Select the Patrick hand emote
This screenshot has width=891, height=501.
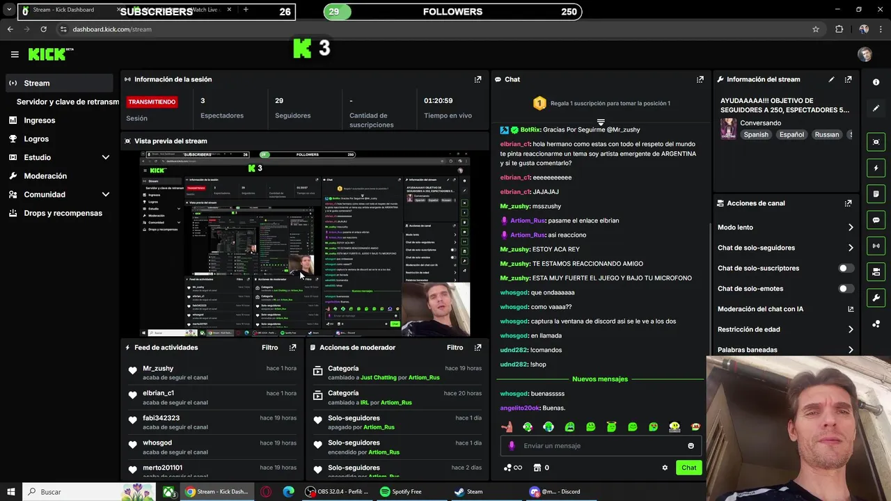[x=507, y=427]
